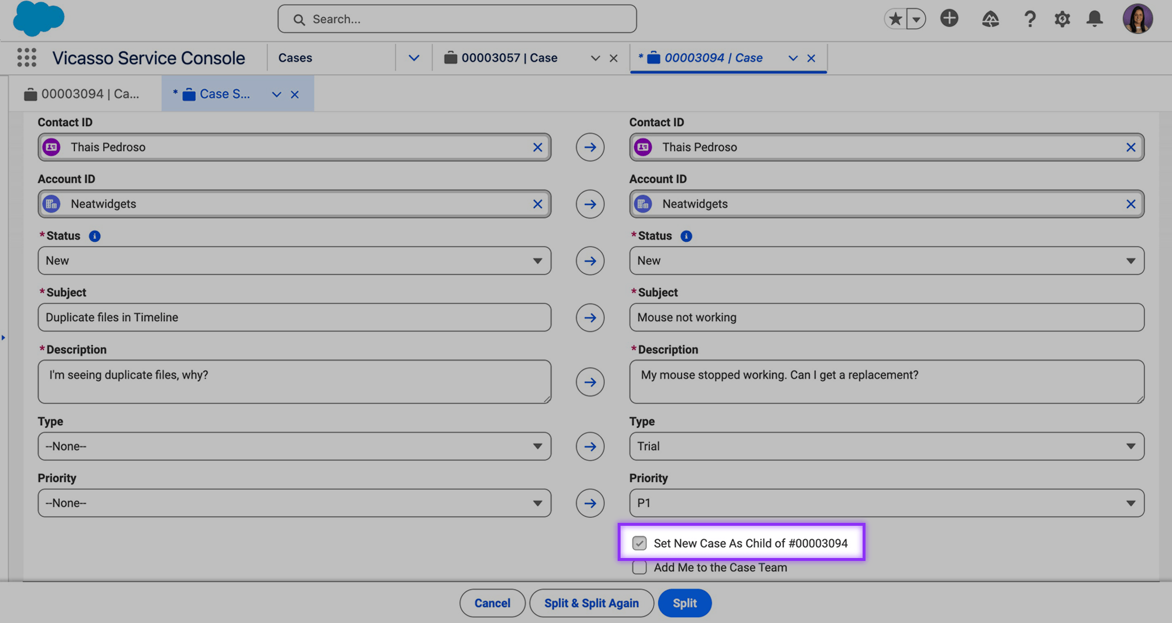Open the left Priority dropdown showing None
This screenshot has height=623, width=1172.
(294, 503)
